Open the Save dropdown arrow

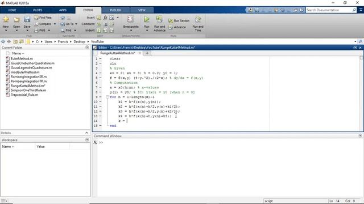tap(27, 31)
